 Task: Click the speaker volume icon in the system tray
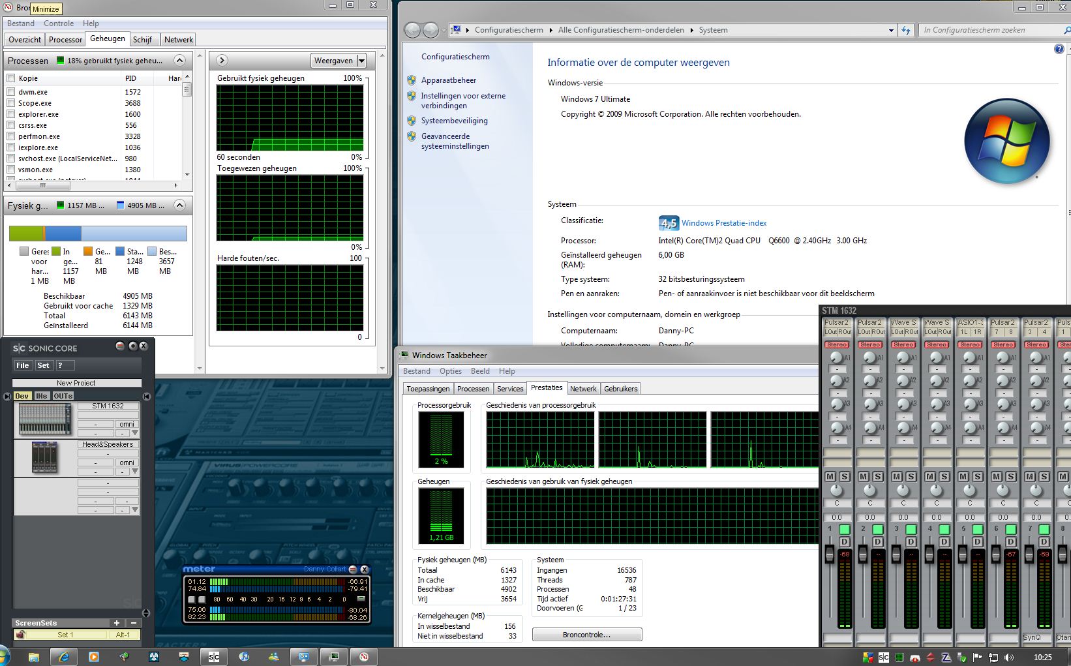coord(1008,658)
